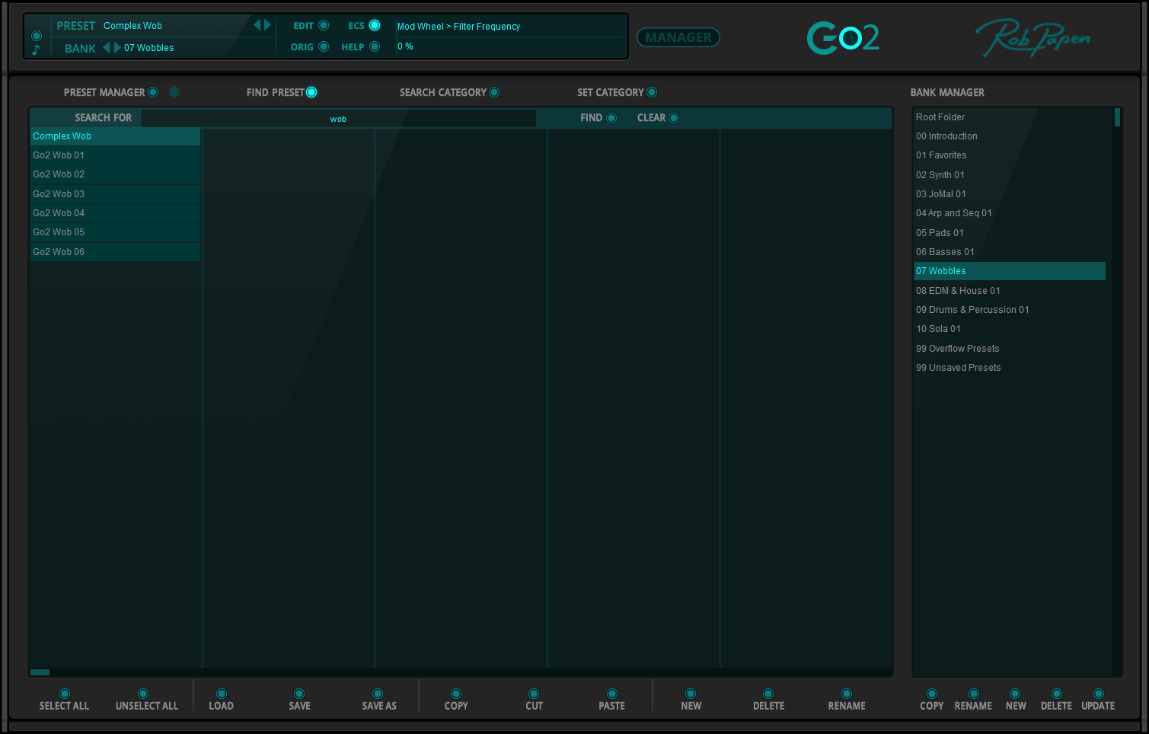Select the 01 Favorites bank

pos(1010,155)
